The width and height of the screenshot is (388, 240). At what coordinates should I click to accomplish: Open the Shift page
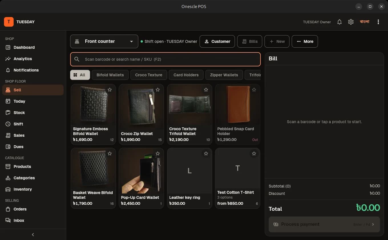point(33,124)
